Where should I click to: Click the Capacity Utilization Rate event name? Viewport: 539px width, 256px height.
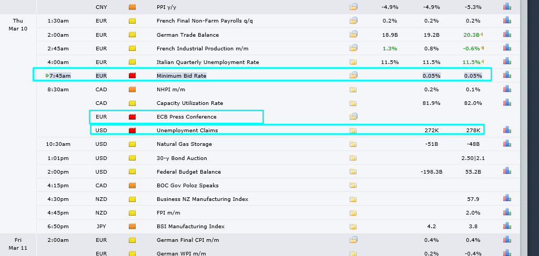point(190,103)
